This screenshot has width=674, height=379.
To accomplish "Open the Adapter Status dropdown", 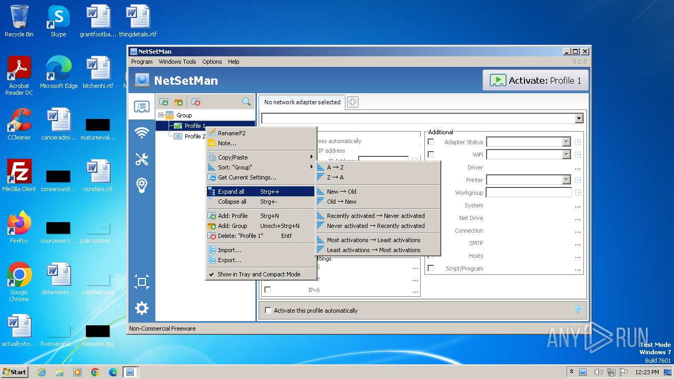I will pyautogui.click(x=566, y=142).
